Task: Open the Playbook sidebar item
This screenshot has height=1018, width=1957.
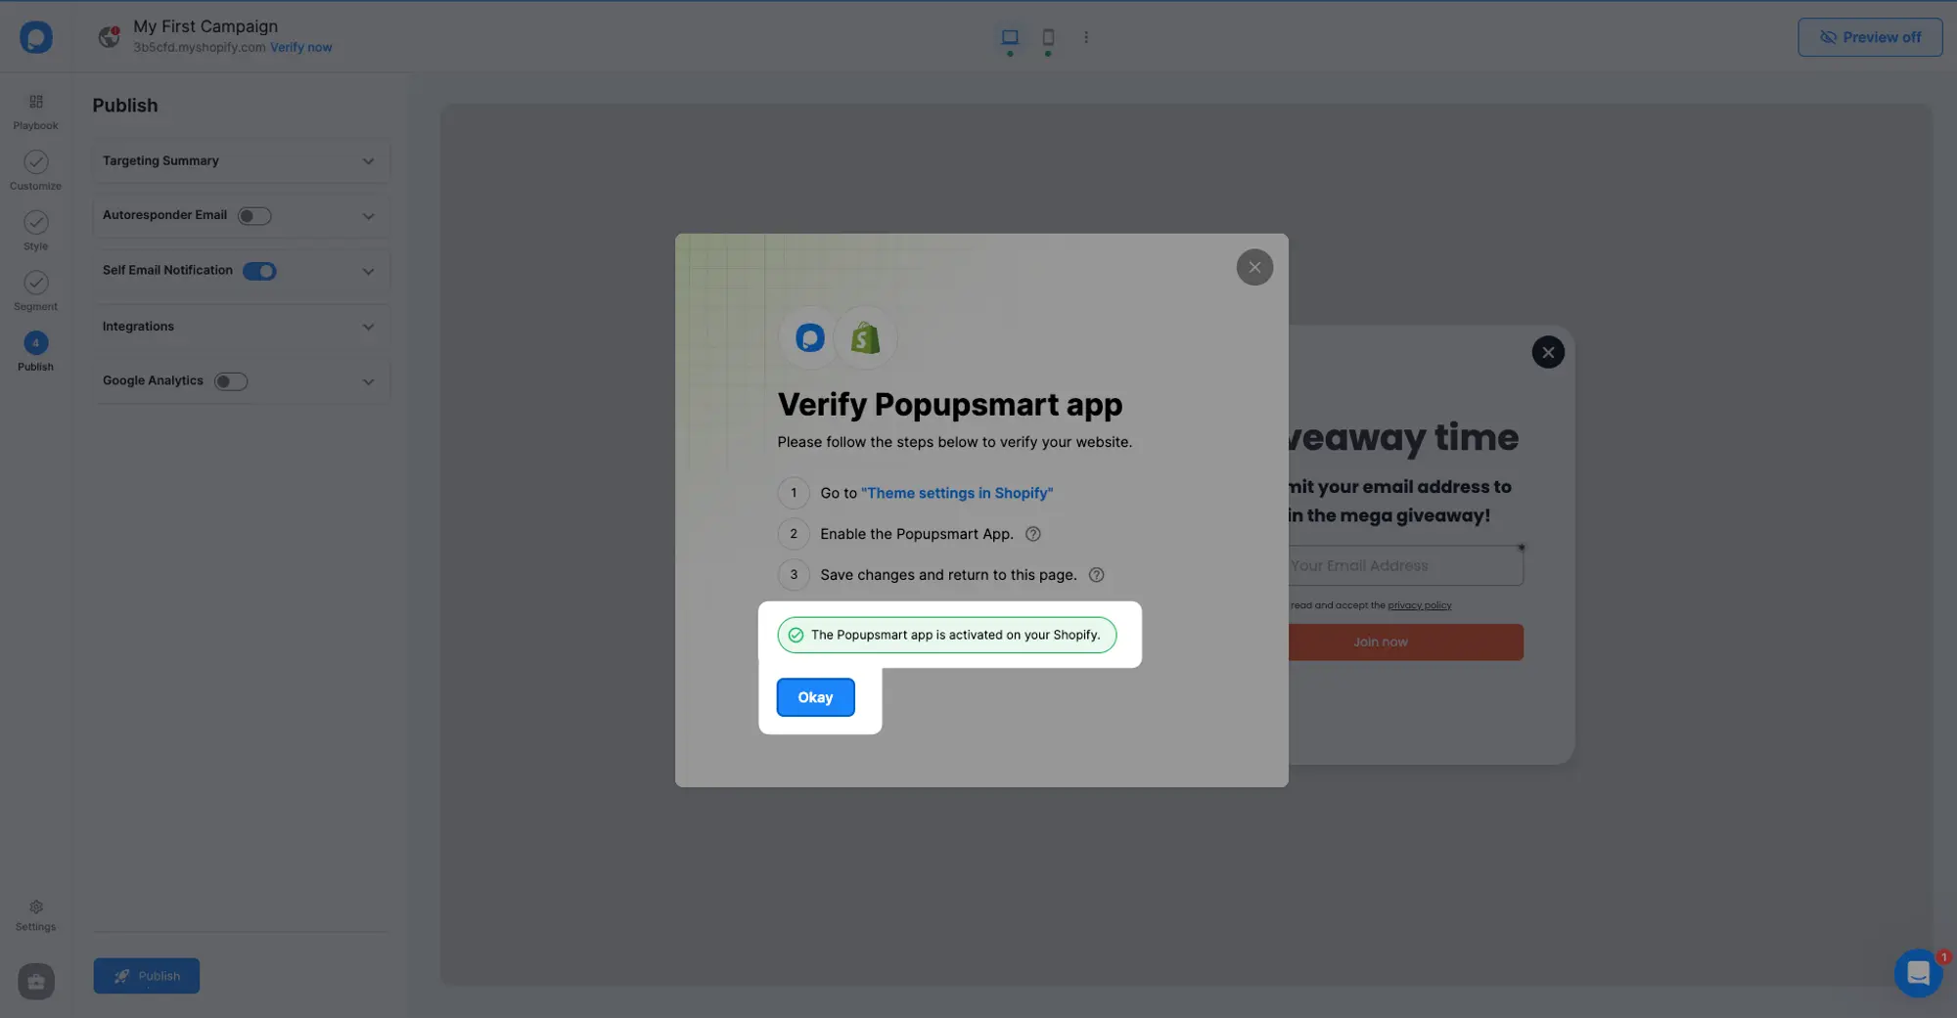Action: (35, 111)
